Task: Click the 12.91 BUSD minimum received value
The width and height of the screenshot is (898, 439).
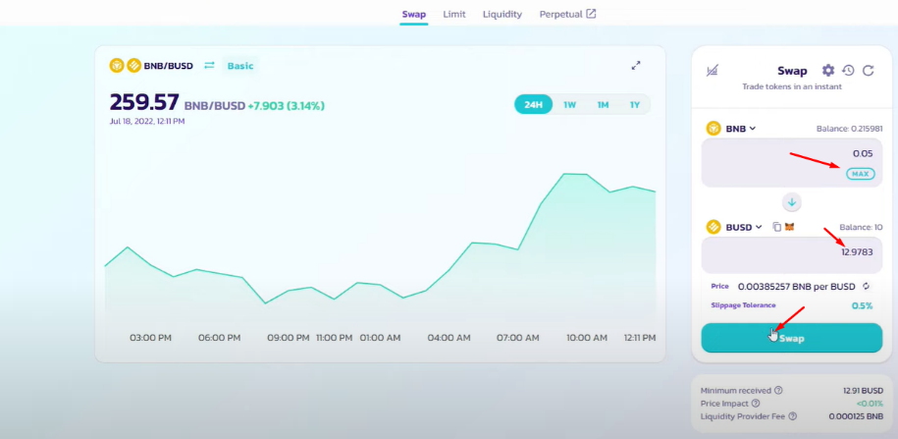Action: [x=863, y=390]
